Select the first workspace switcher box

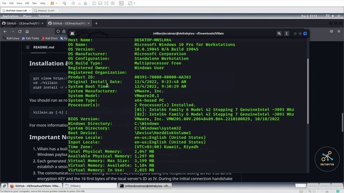(x=300, y=186)
